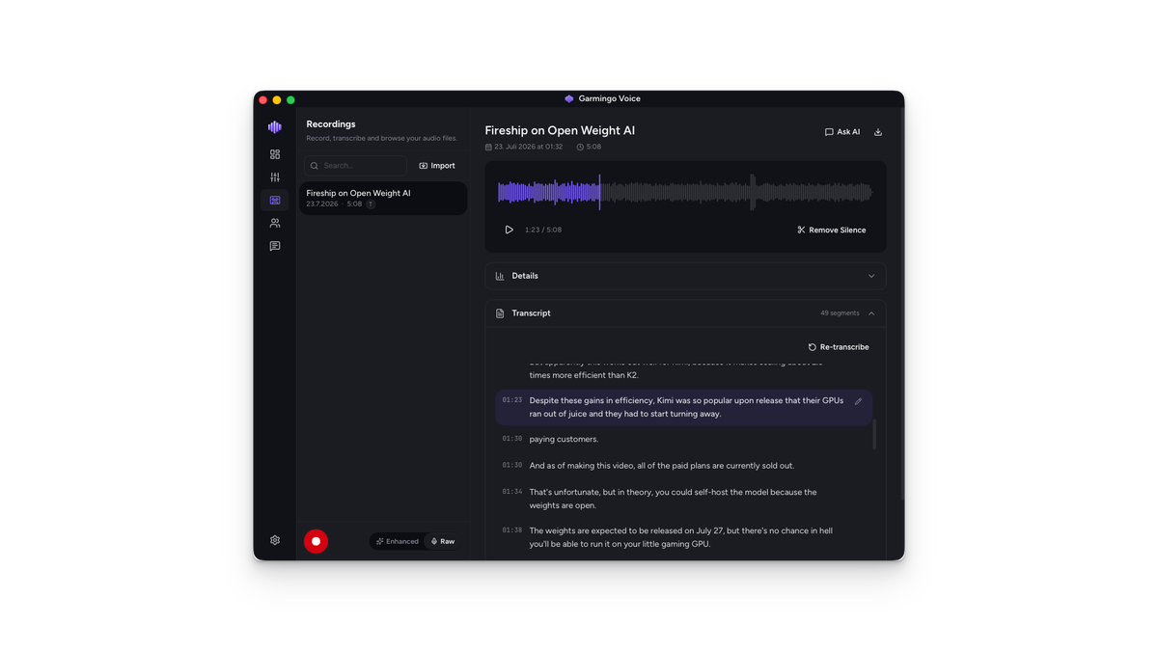Switch to Enhanced audio mode
The image size is (1158, 651).
pyautogui.click(x=398, y=541)
